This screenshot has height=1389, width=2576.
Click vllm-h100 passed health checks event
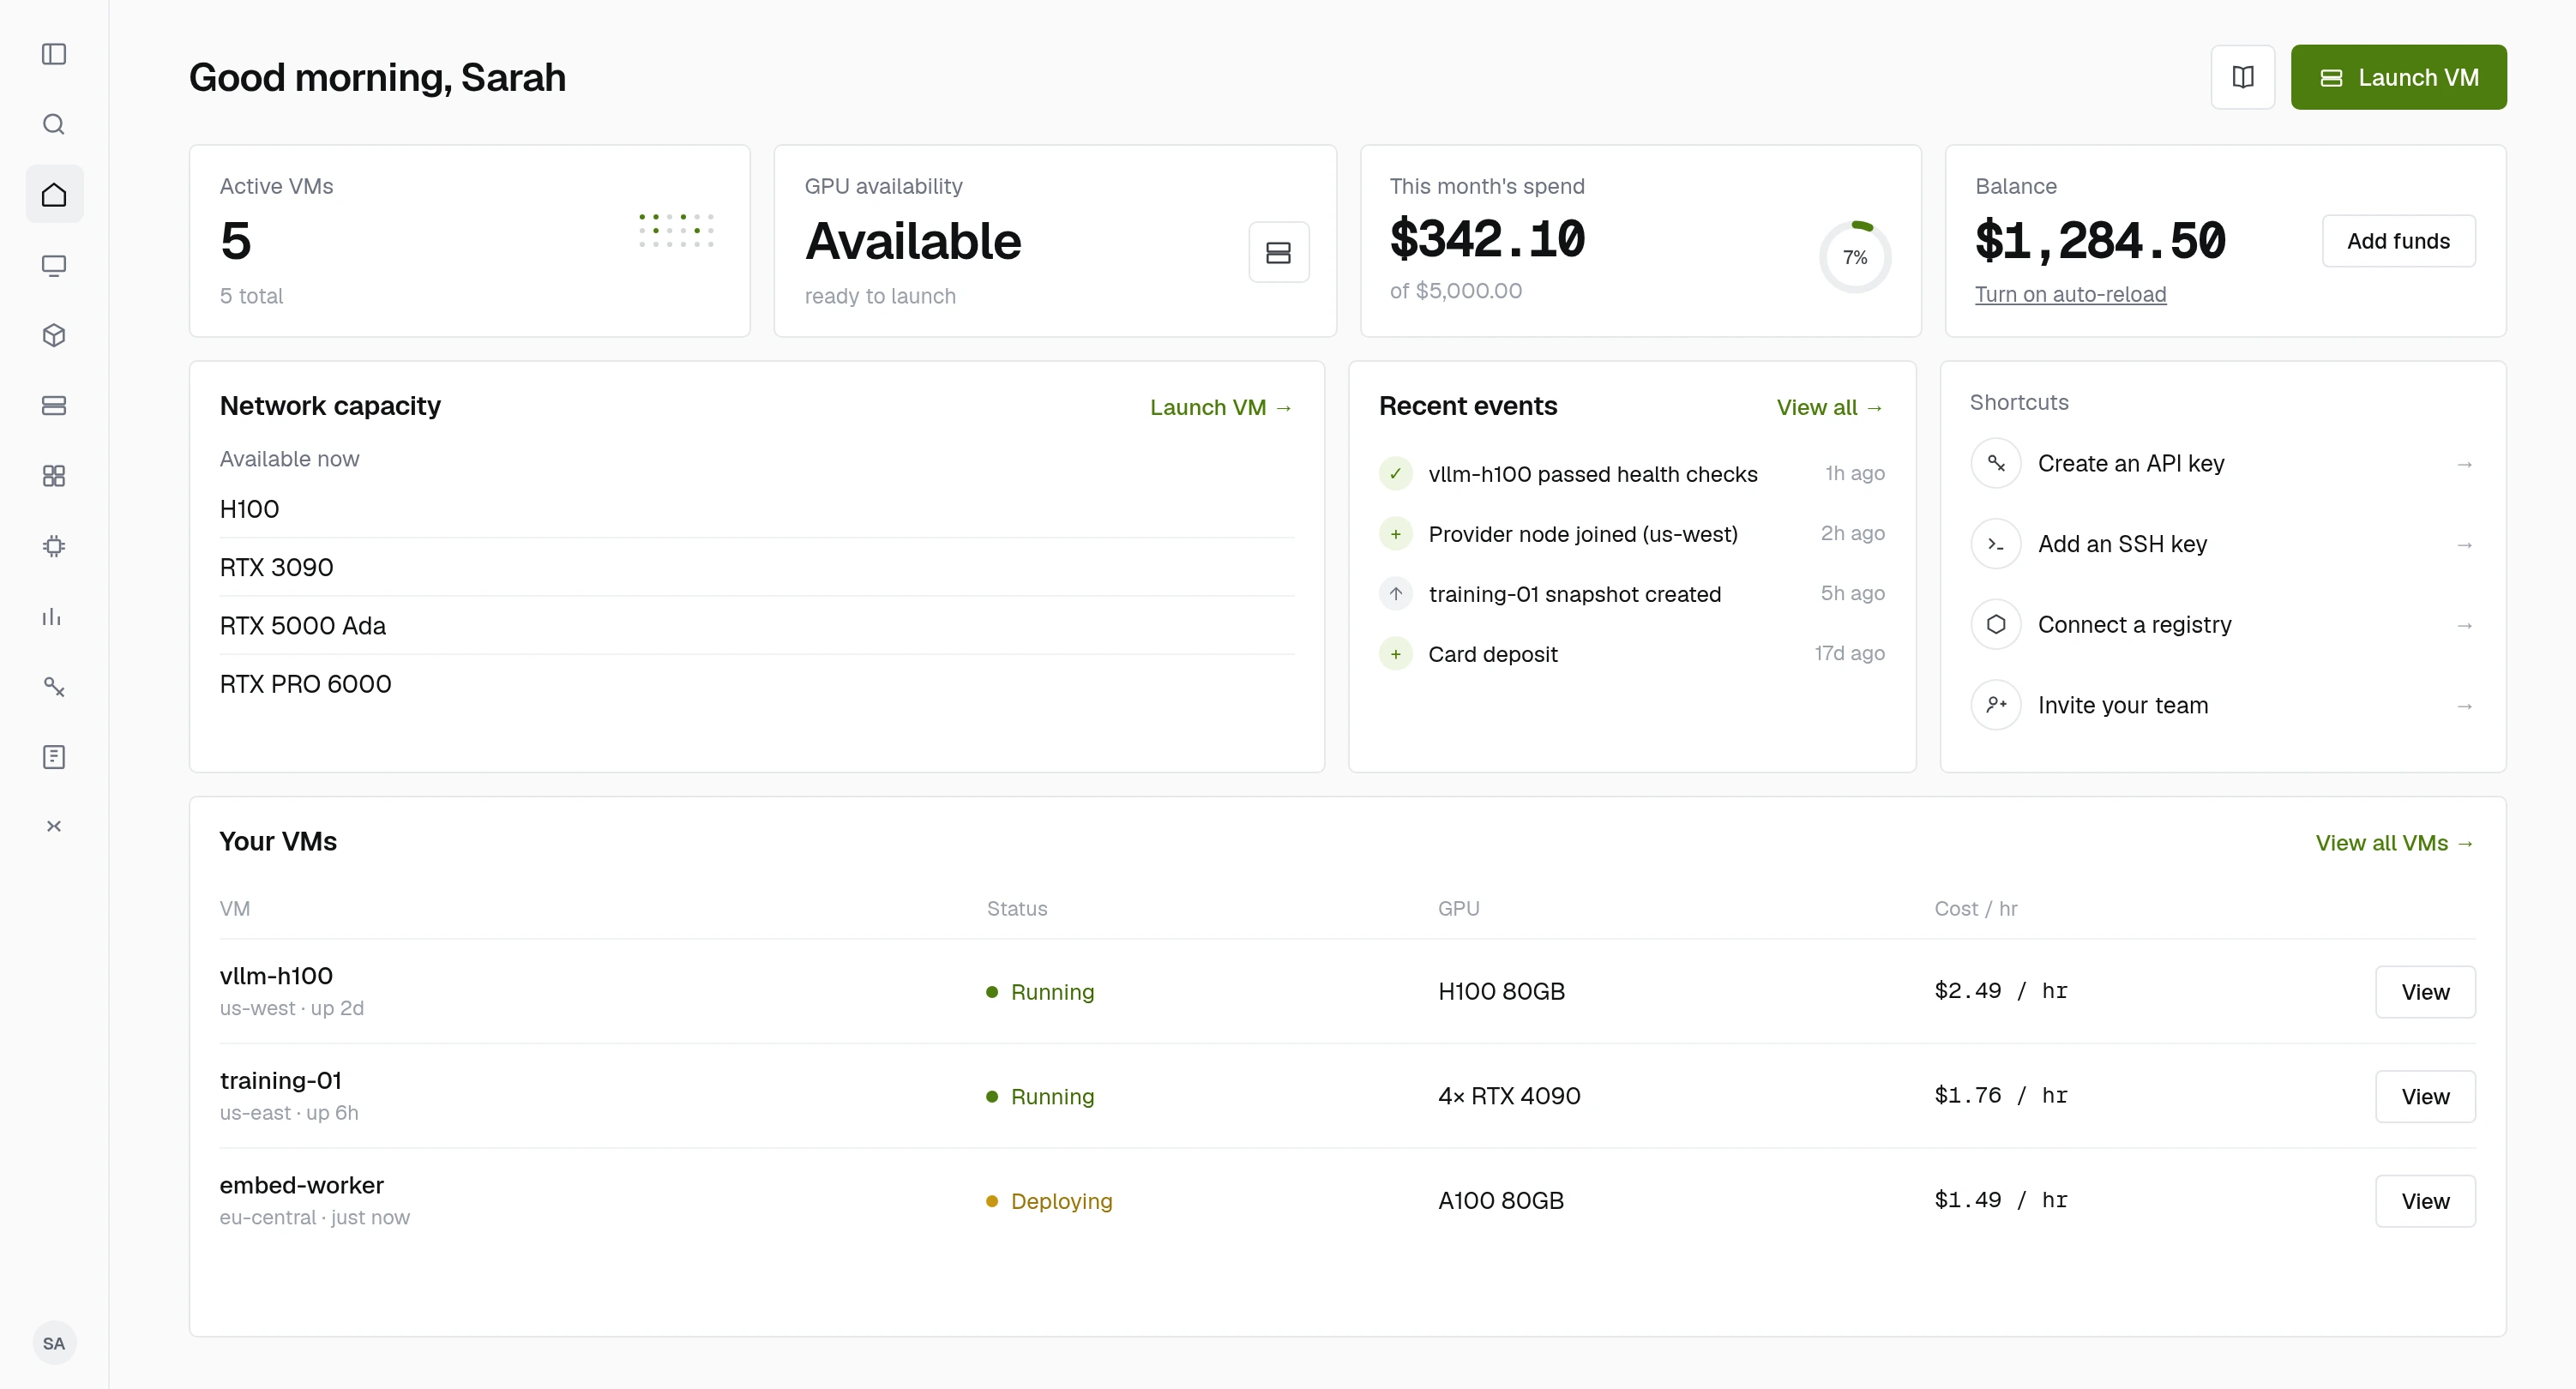(1632, 473)
